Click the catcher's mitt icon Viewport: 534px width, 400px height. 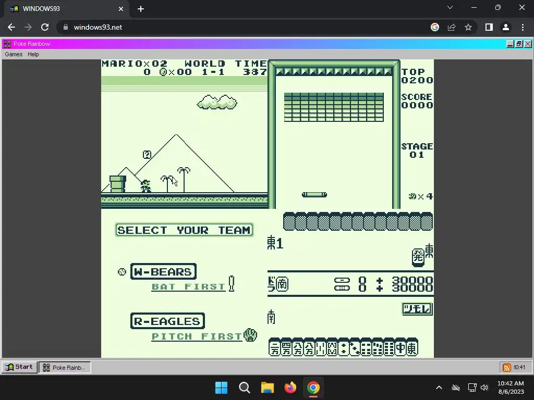(250, 335)
